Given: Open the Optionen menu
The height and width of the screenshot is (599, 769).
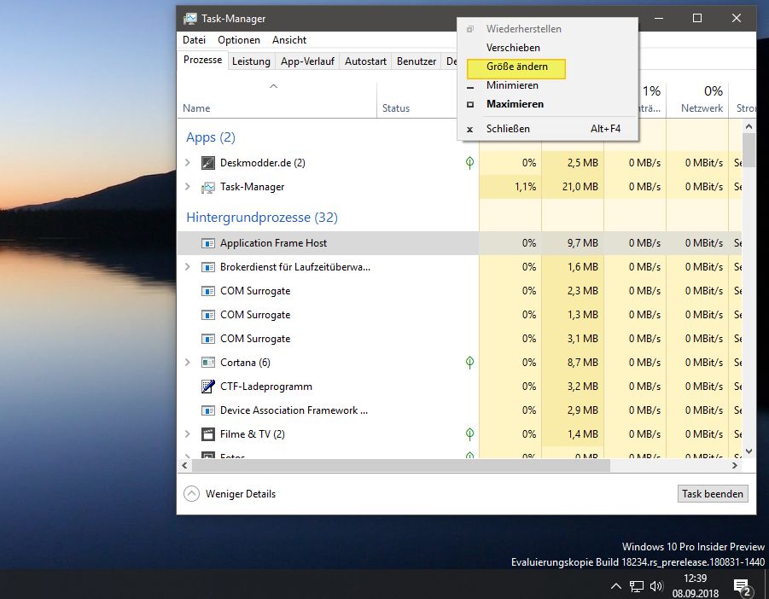Looking at the screenshot, I should click(x=239, y=40).
